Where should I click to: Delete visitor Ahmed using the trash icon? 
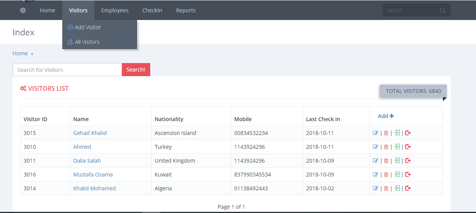pyautogui.click(x=386, y=147)
